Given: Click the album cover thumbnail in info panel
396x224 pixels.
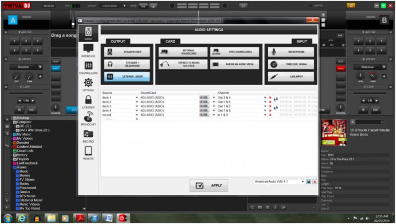Looking at the screenshot, I should point(334,133).
